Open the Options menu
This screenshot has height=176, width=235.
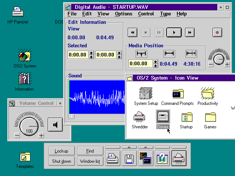[123, 14]
